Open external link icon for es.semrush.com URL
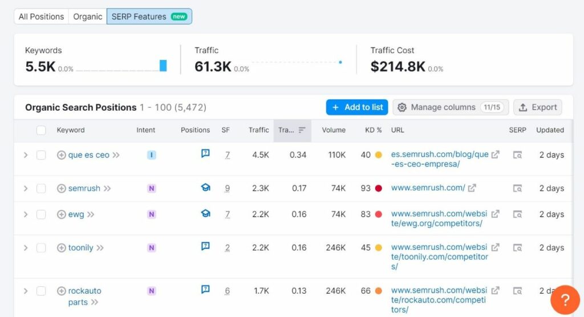Image resolution: width=584 pixels, height=317 pixels. [496, 154]
